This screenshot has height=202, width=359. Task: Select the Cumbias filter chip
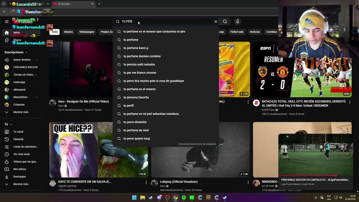(x=271, y=32)
